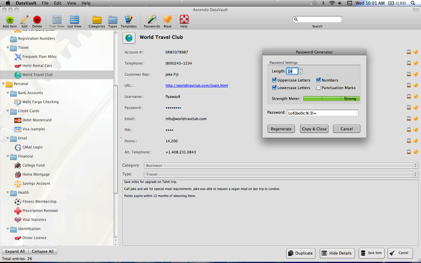The image size is (421, 263).
Task: Toggle the Numbers checkbox
Action: 318,80
